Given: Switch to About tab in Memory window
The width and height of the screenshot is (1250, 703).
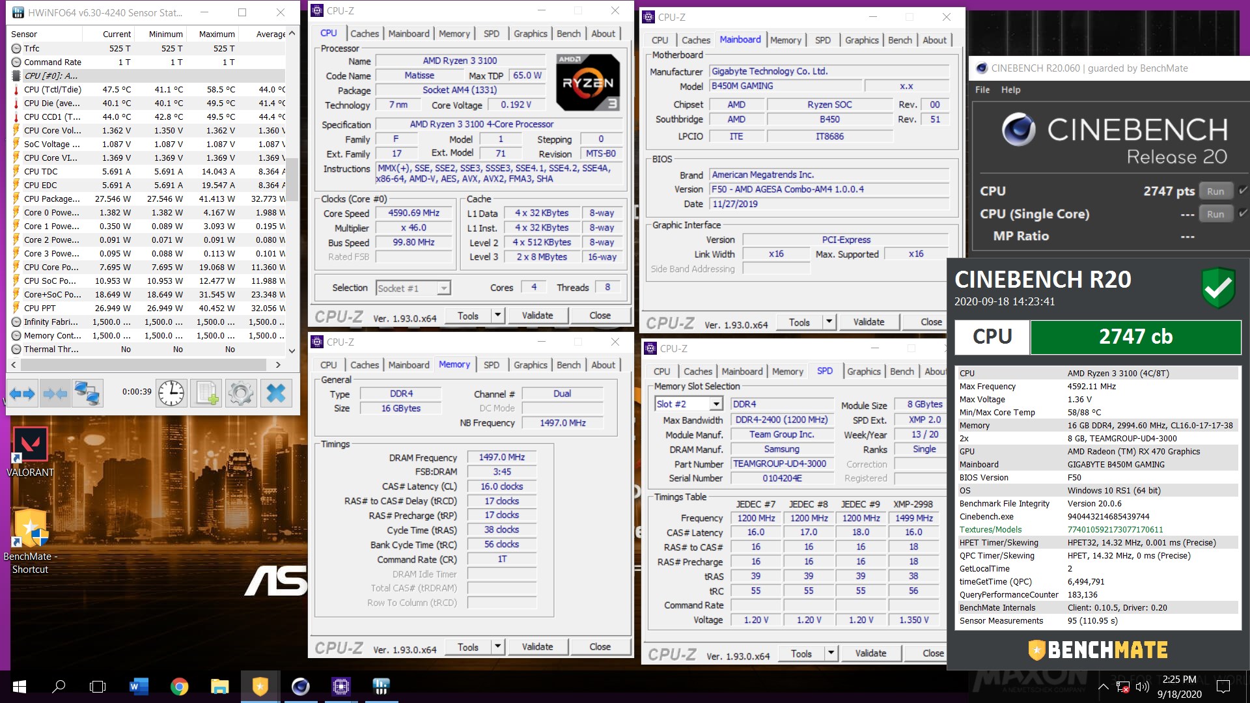Looking at the screenshot, I should coord(603,365).
